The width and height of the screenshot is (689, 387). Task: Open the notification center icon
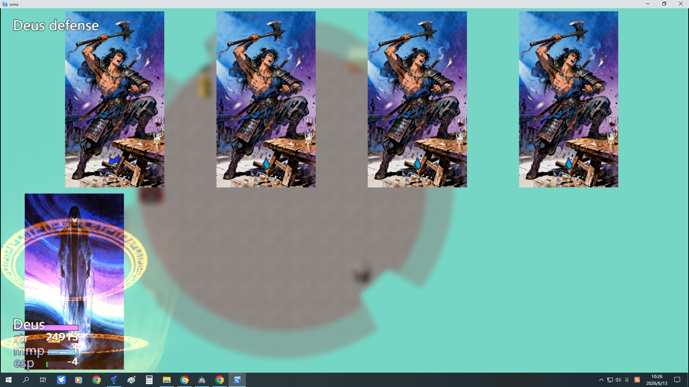pos(677,380)
